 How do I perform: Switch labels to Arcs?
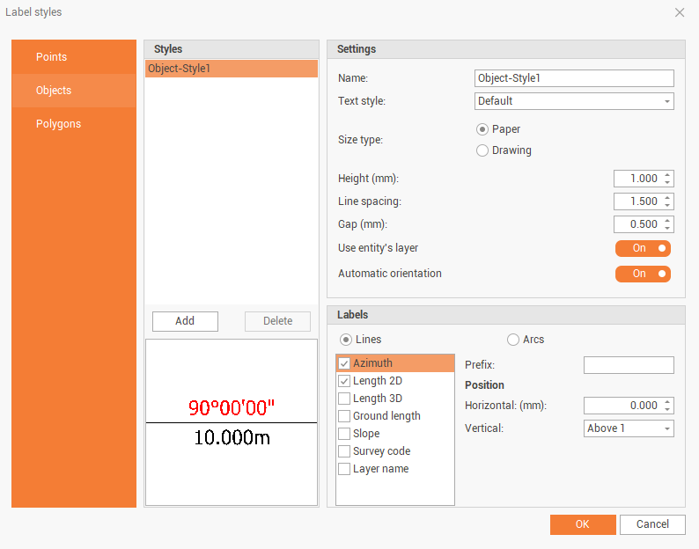[513, 340]
